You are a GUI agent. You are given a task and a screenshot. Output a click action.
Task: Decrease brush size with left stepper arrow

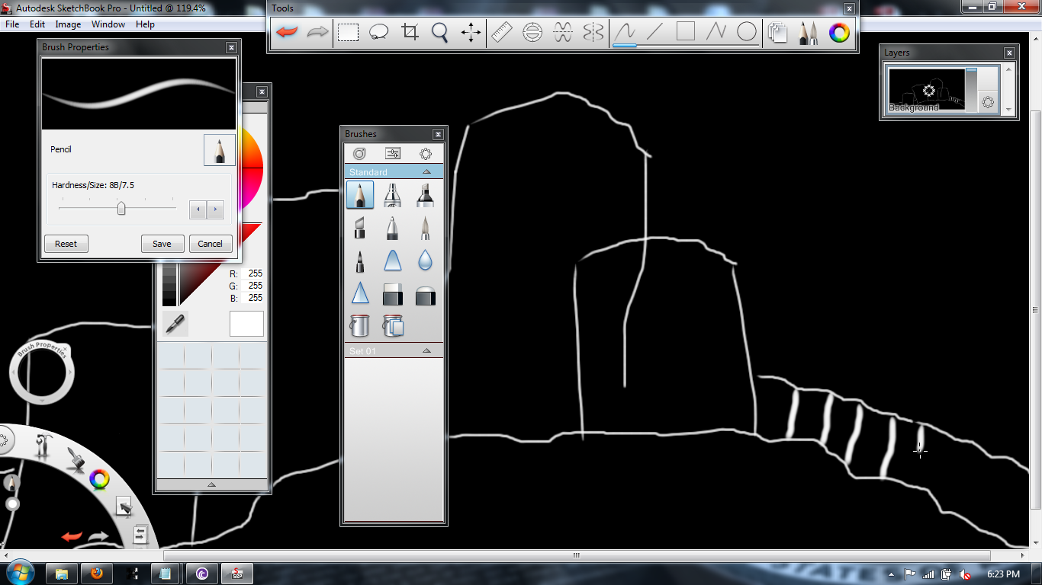pyautogui.click(x=198, y=209)
